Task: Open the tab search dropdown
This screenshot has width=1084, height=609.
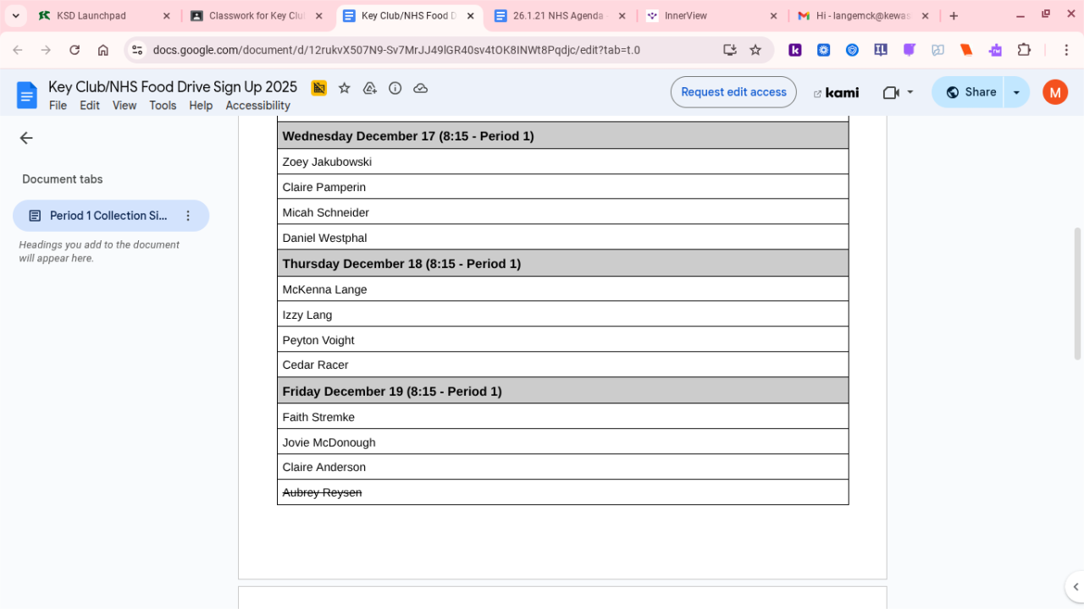Action: (x=15, y=16)
